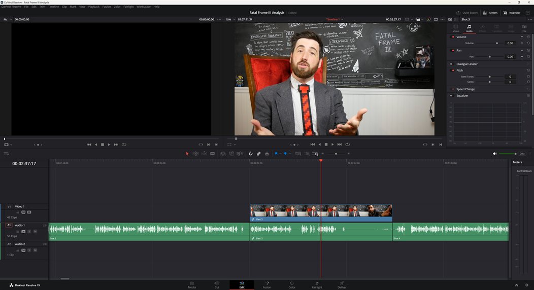Open the Timeline menu
The image size is (534, 290).
[x=53, y=7]
